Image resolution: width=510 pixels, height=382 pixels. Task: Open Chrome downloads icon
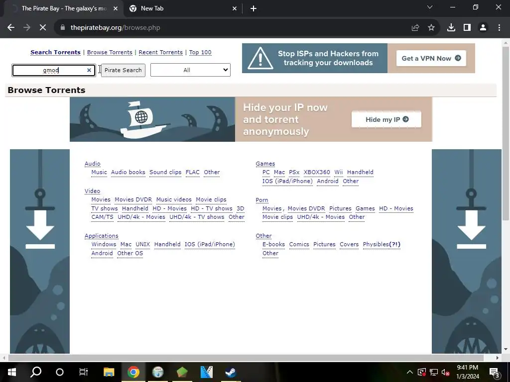451,28
